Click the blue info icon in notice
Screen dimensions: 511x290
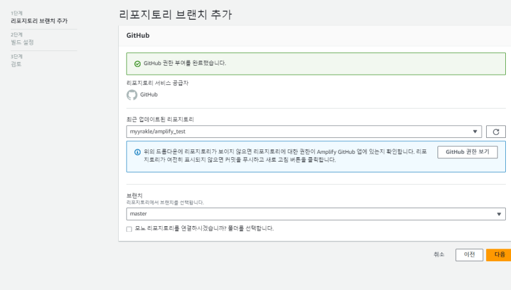[137, 152]
